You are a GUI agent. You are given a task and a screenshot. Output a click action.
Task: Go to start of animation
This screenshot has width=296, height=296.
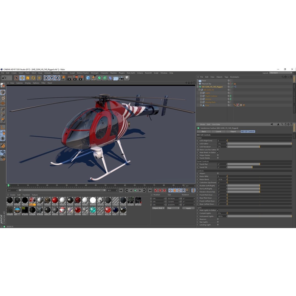coord(121,190)
